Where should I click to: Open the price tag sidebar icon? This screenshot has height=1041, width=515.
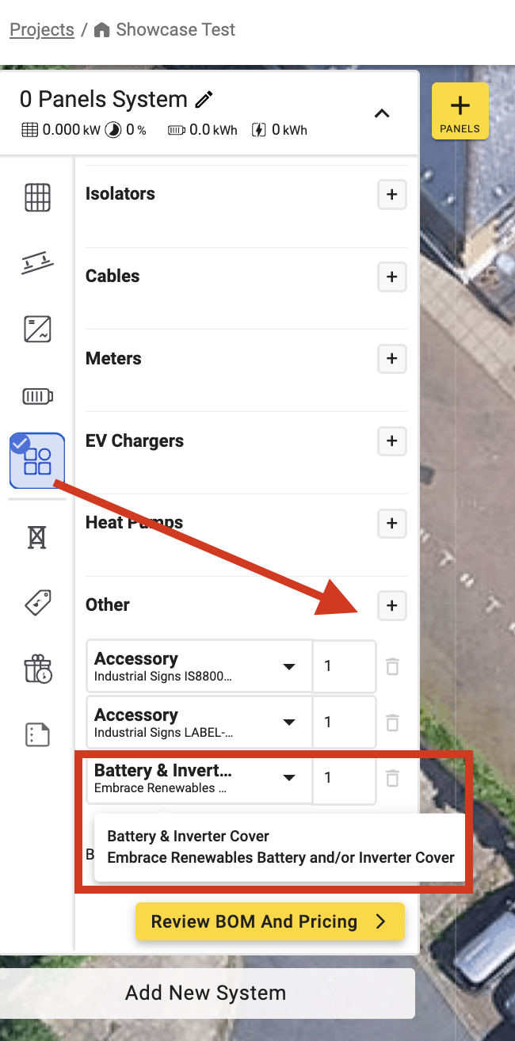point(37,603)
